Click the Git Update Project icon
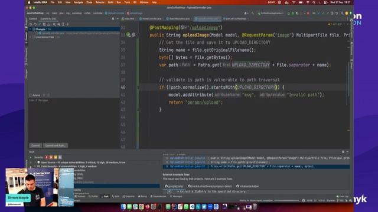378x212 pixels. (x=318, y=13)
